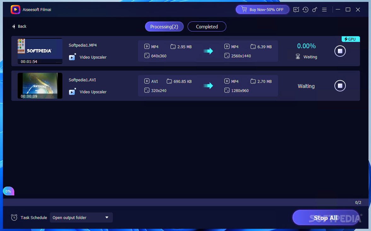
Task: Maximize the Aiseesoft Filmai window
Action: click(x=348, y=9)
